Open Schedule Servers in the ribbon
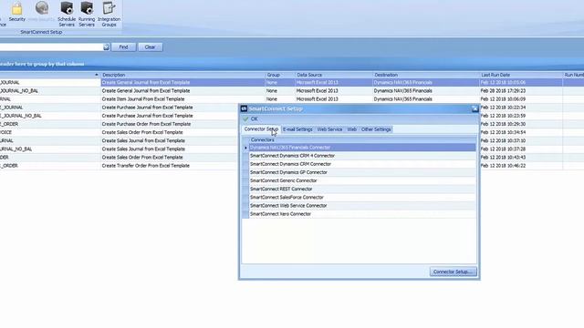The height and width of the screenshot is (328, 584). [x=67, y=15]
